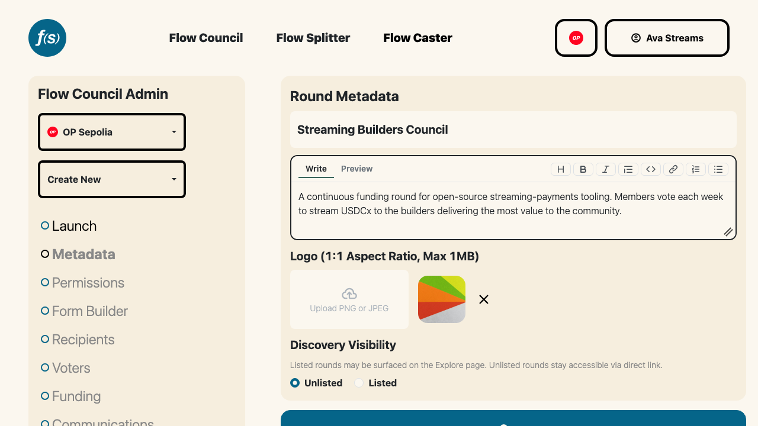Insert a bulleted list in the editor
Image resolution: width=758 pixels, height=426 pixels.
(x=718, y=169)
